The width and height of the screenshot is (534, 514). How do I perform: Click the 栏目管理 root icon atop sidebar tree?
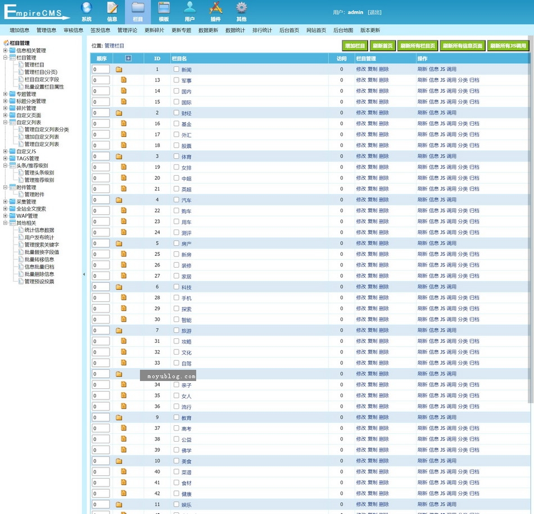(x=6, y=43)
